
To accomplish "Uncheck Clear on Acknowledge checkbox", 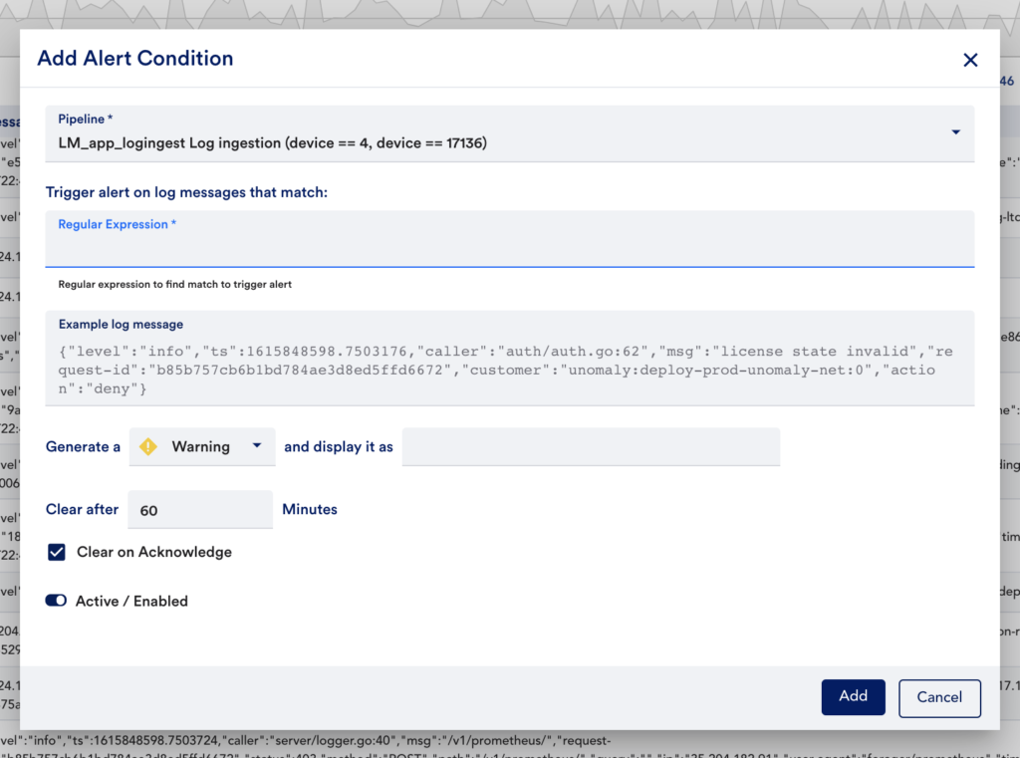I will 57,552.
